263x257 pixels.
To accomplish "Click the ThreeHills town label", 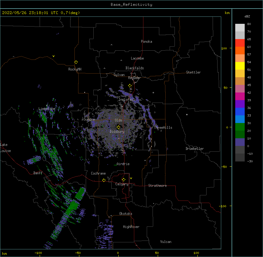I will point(163,128).
